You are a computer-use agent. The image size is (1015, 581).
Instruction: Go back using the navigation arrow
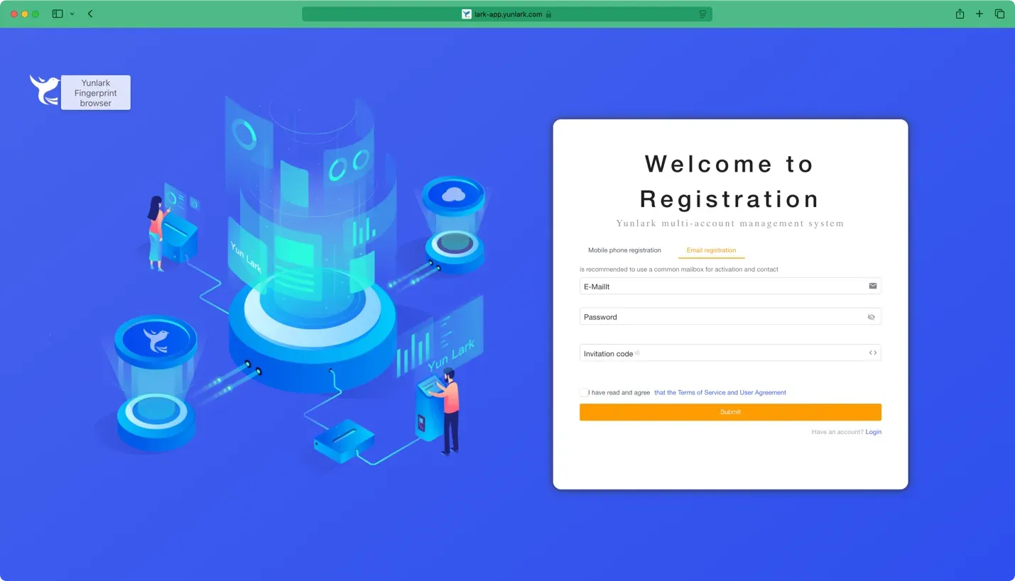(x=89, y=13)
